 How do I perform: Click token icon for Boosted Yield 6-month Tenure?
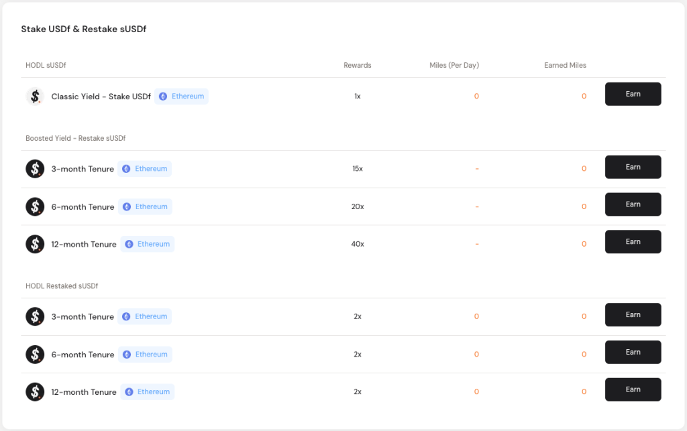(35, 206)
